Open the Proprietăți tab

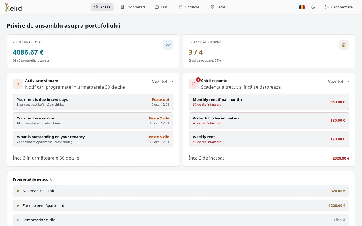(x=133, y=7)
